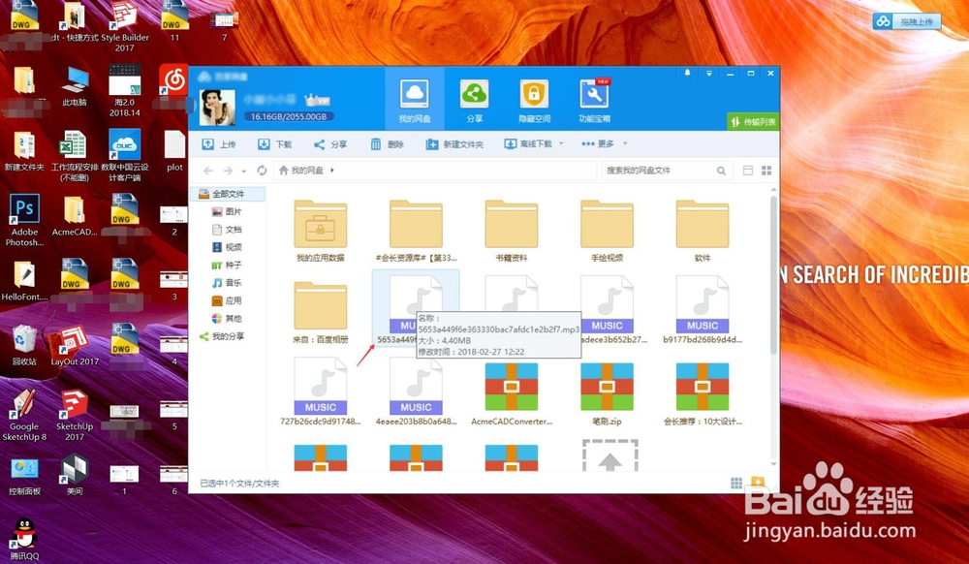This screenshot has height=564, width=969.
Task: Expand the 离线下载 dropdown arrow
Action: point(561,143)
